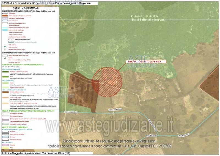Click the purple outlined regional parks legend box

[x=5, y=119]
